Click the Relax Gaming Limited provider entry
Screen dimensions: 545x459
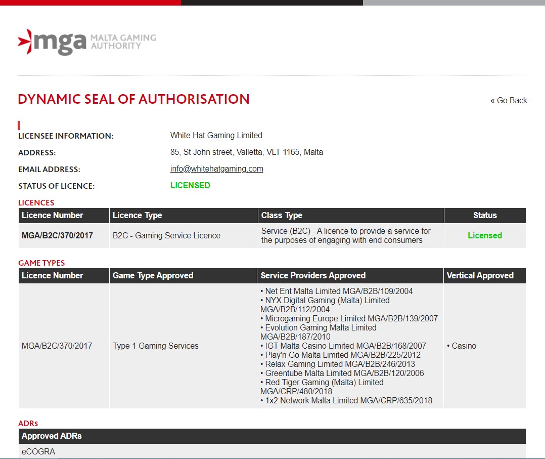[x=338, y=364]
